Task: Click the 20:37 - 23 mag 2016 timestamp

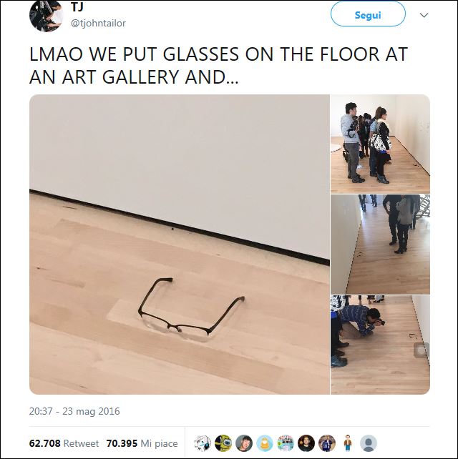Action: [x=74, y=411]
